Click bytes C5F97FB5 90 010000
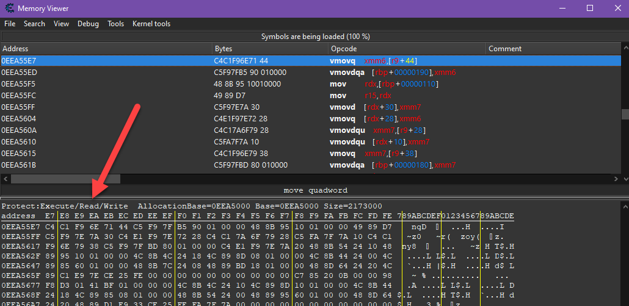 [x=251, y=73]
